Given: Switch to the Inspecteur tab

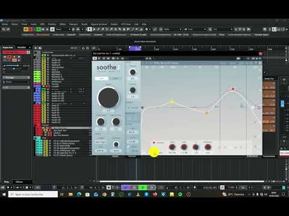Looking at the screenshot, I should [x=8, y=47].
